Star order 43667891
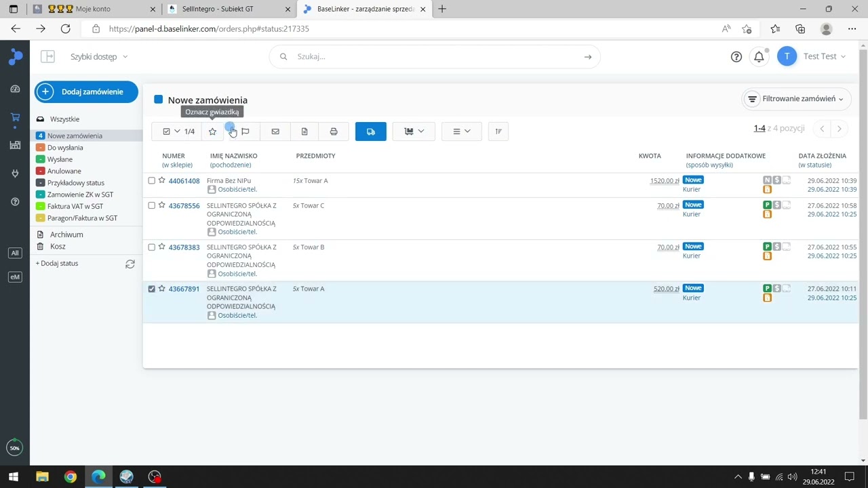Viewport: 868px width, 488px height. 162,288
